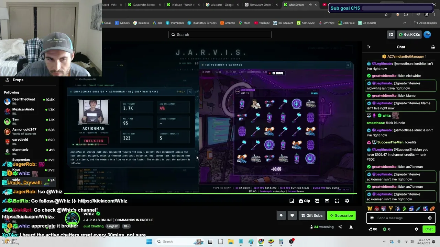This screenshot has height=247, width=440.
Task: Enter fullscreen on the video player
Action: [x=337, y=201]
